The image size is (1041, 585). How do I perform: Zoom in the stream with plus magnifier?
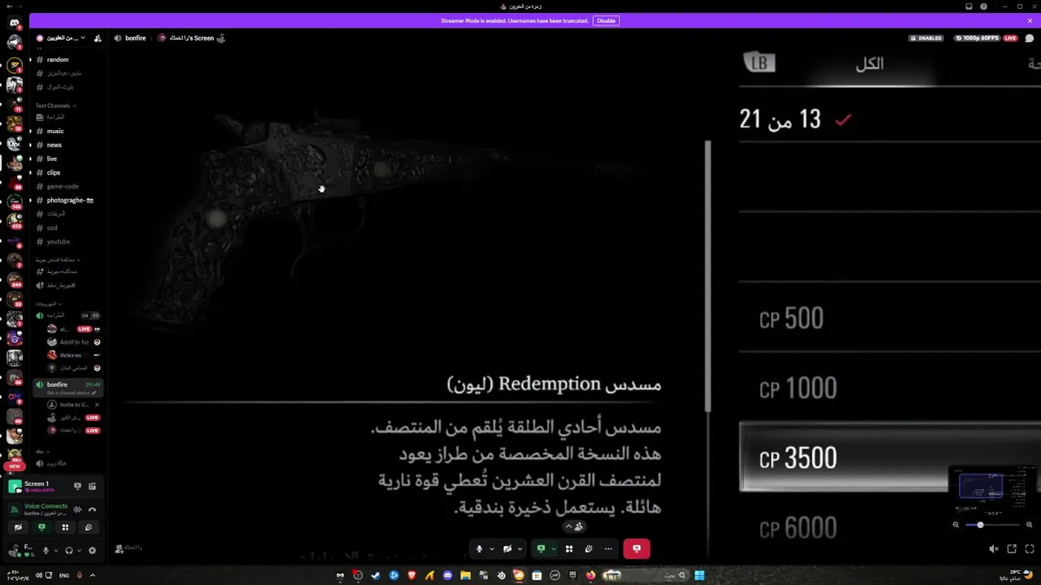[1029, 525]
